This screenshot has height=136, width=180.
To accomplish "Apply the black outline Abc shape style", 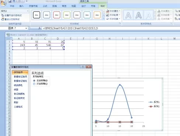I will (37, 15).
